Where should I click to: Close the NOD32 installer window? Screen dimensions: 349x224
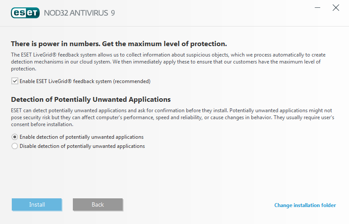335,8
